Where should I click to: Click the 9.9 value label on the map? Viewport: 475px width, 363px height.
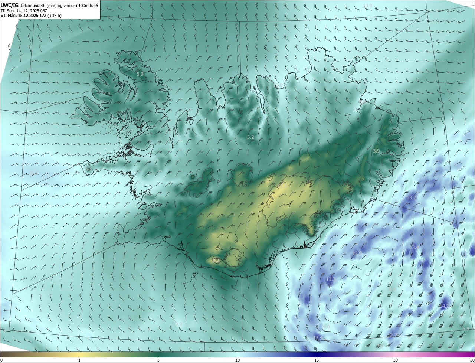tap(178, 324)
